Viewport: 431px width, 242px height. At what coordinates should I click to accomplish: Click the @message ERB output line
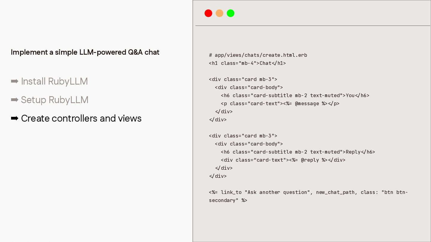pos(280,103)
